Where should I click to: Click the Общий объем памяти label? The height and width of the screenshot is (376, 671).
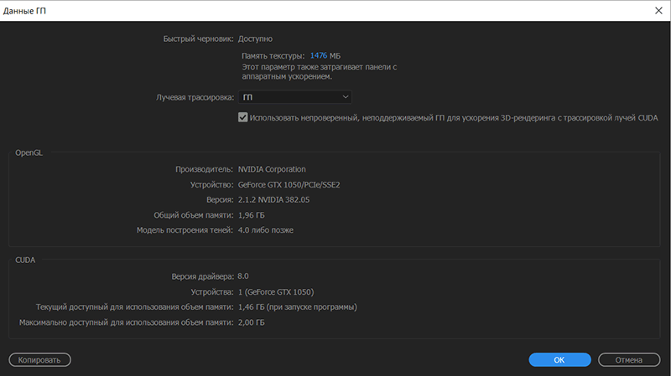(194, 215)
